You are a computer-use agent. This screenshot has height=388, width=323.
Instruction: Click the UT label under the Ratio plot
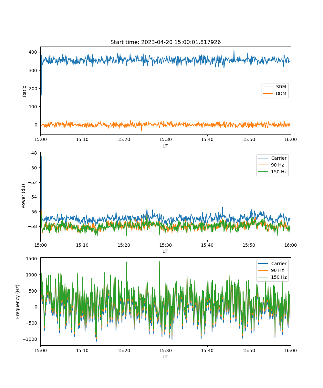pyautogui.click(x=165, y=146)
